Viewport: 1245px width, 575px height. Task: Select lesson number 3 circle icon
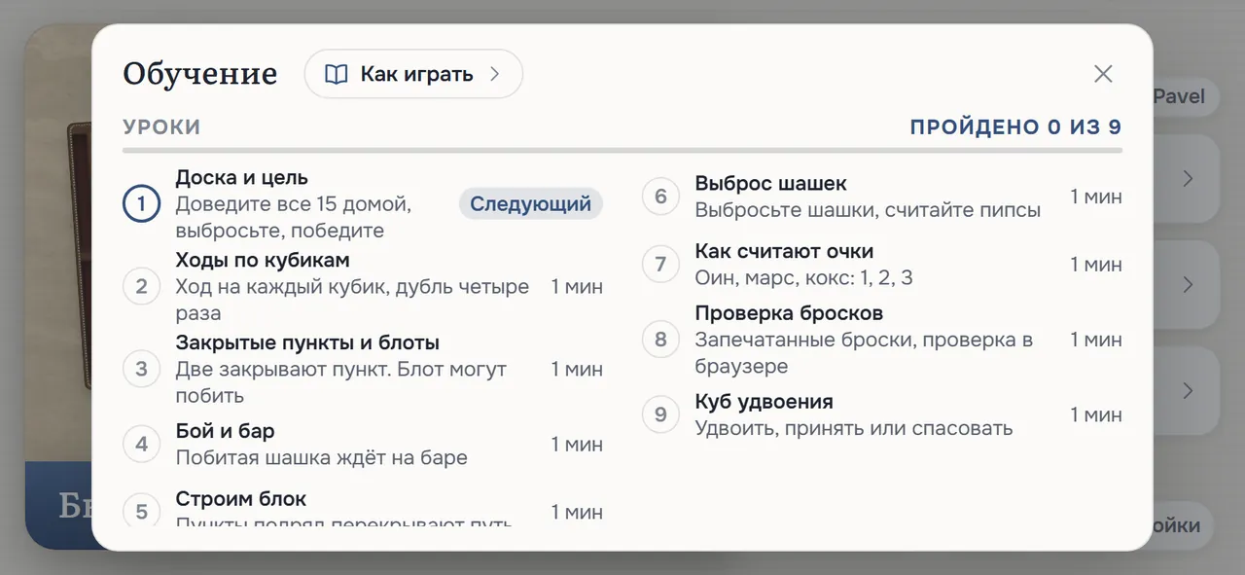(x=141, y=369)
